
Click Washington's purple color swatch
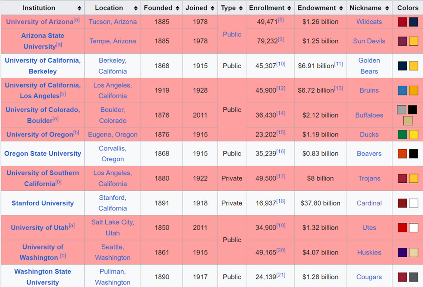tap(402, 252)
